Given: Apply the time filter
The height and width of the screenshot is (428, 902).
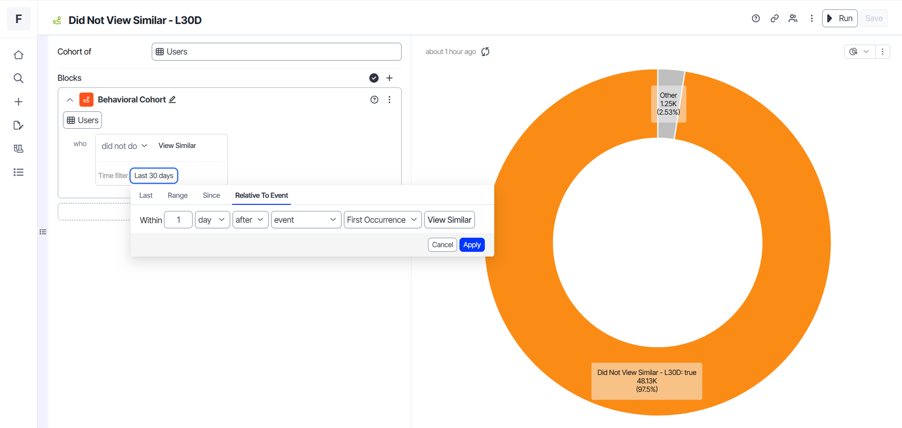Looking at the screenshot, I should pyautogui.click(x=472, y=245).
